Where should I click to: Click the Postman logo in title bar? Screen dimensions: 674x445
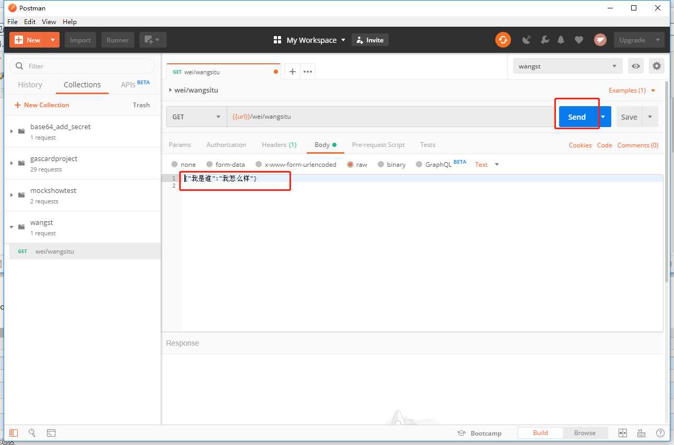(12, 8)
